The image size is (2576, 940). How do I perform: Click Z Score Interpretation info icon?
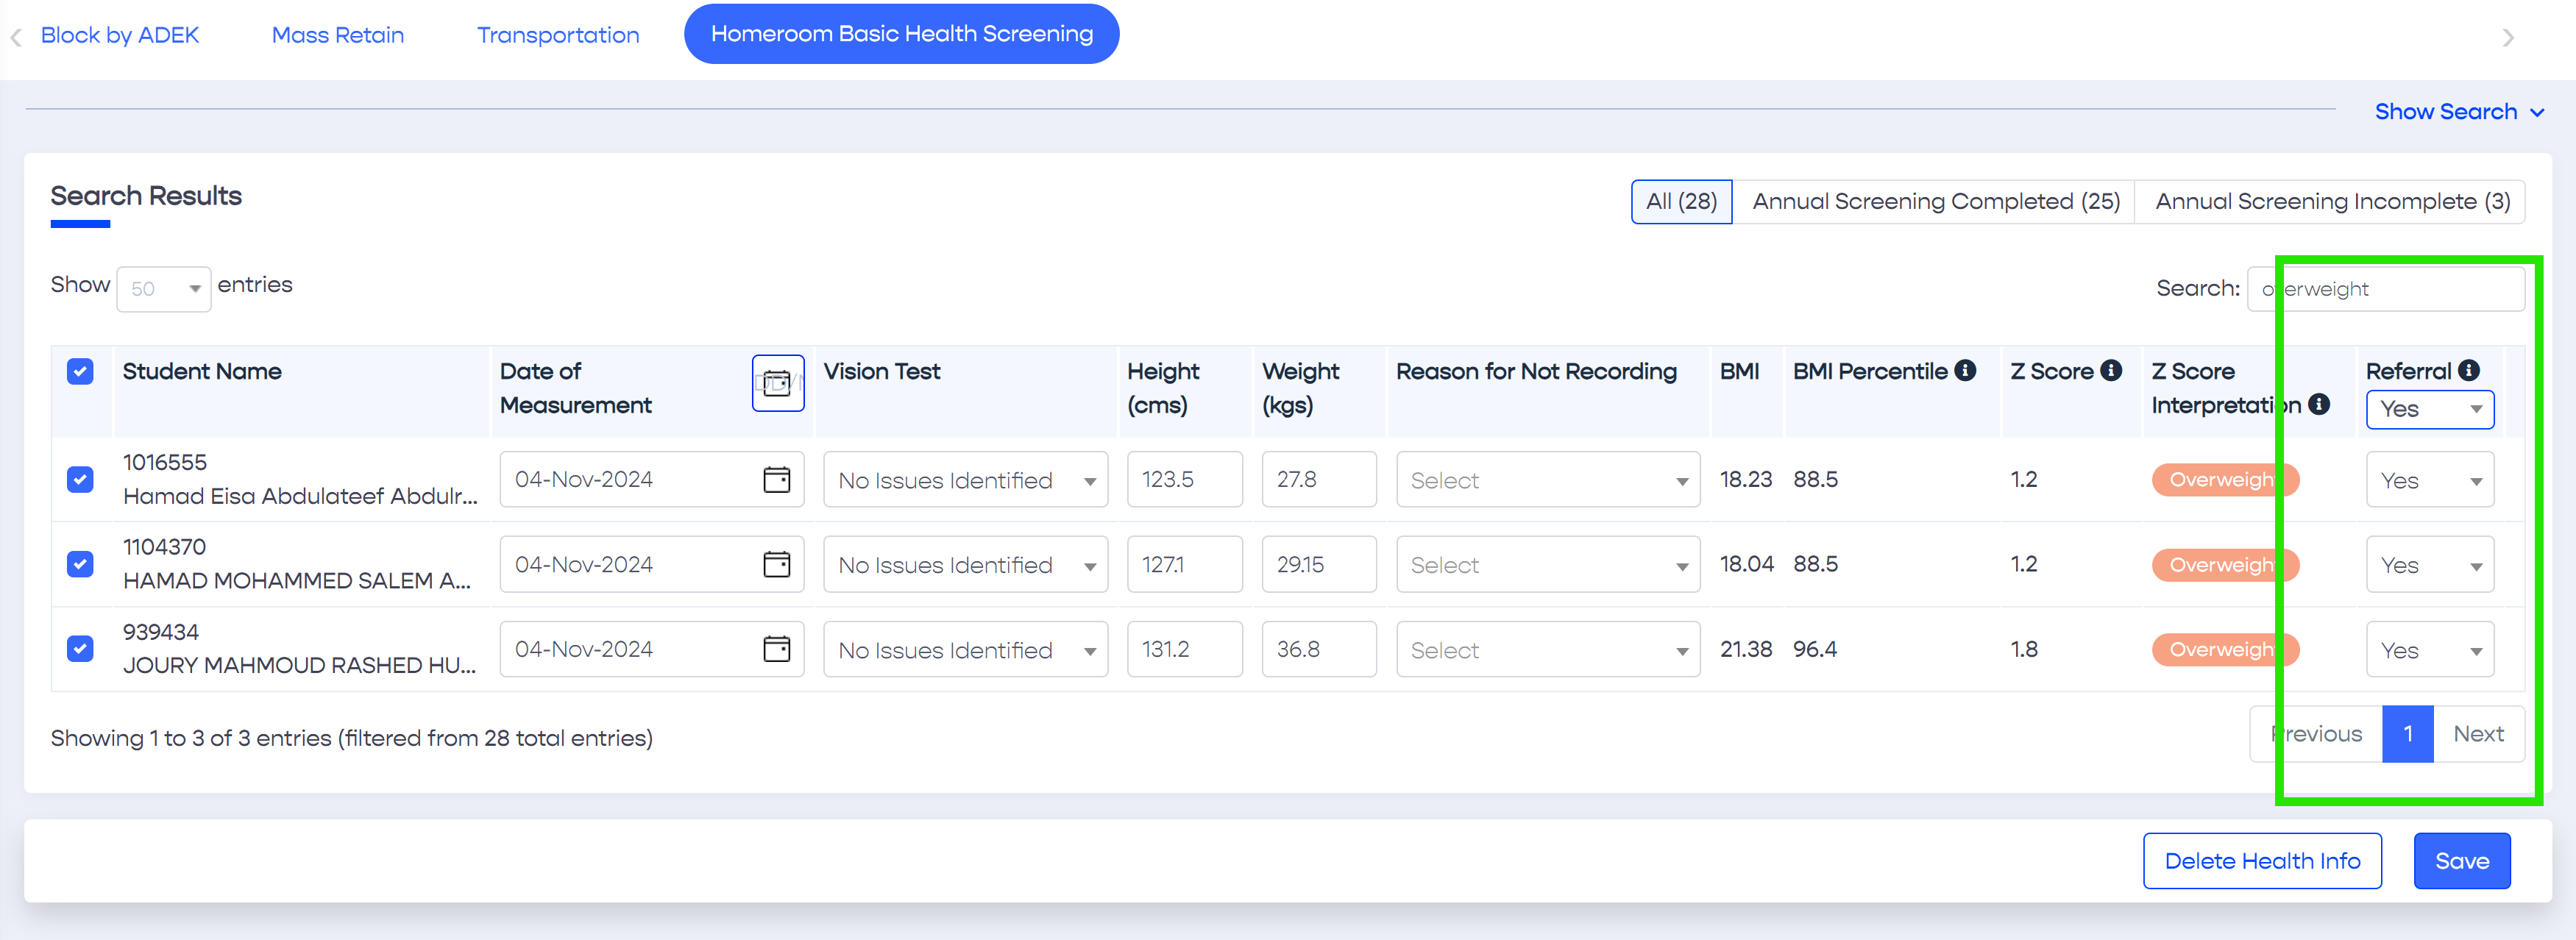[2319, 405]
